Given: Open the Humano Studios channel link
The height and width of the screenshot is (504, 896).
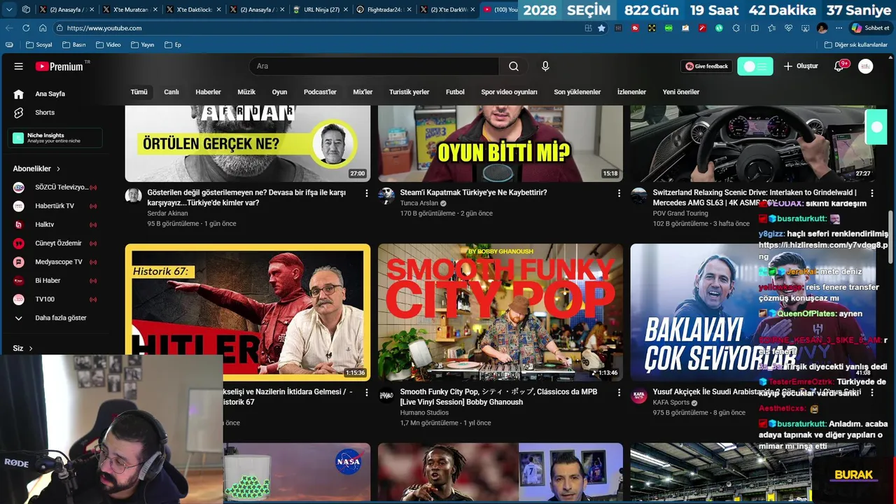Looking at the screenshot, I should tap(424, 413).
